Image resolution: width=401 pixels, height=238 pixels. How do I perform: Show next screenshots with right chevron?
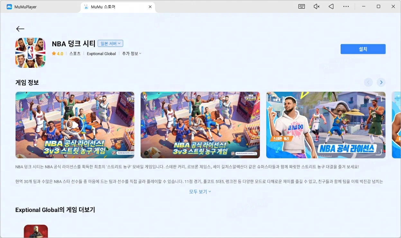[381, 83]
